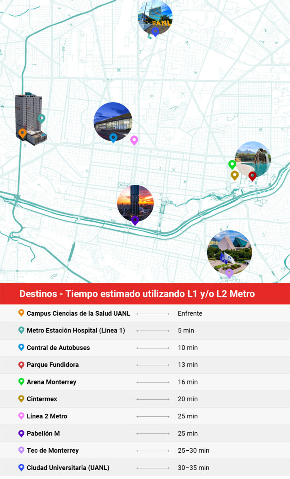This screenshot has width=290, height=479.
Task: Click the Enfrente time value
Action: tap(190, 313)
